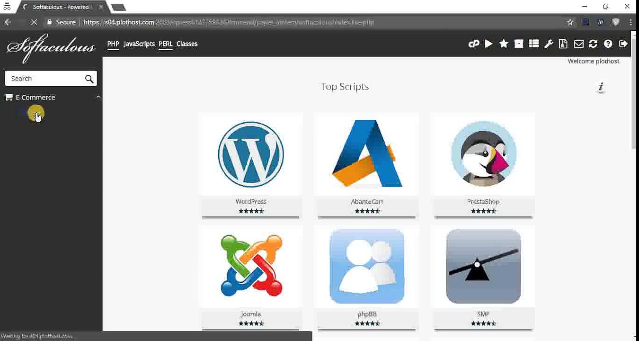The width and height of the screenshot is (639, 341).
Task: Click the Secure padlock icon
Action: tap(49, 22)
